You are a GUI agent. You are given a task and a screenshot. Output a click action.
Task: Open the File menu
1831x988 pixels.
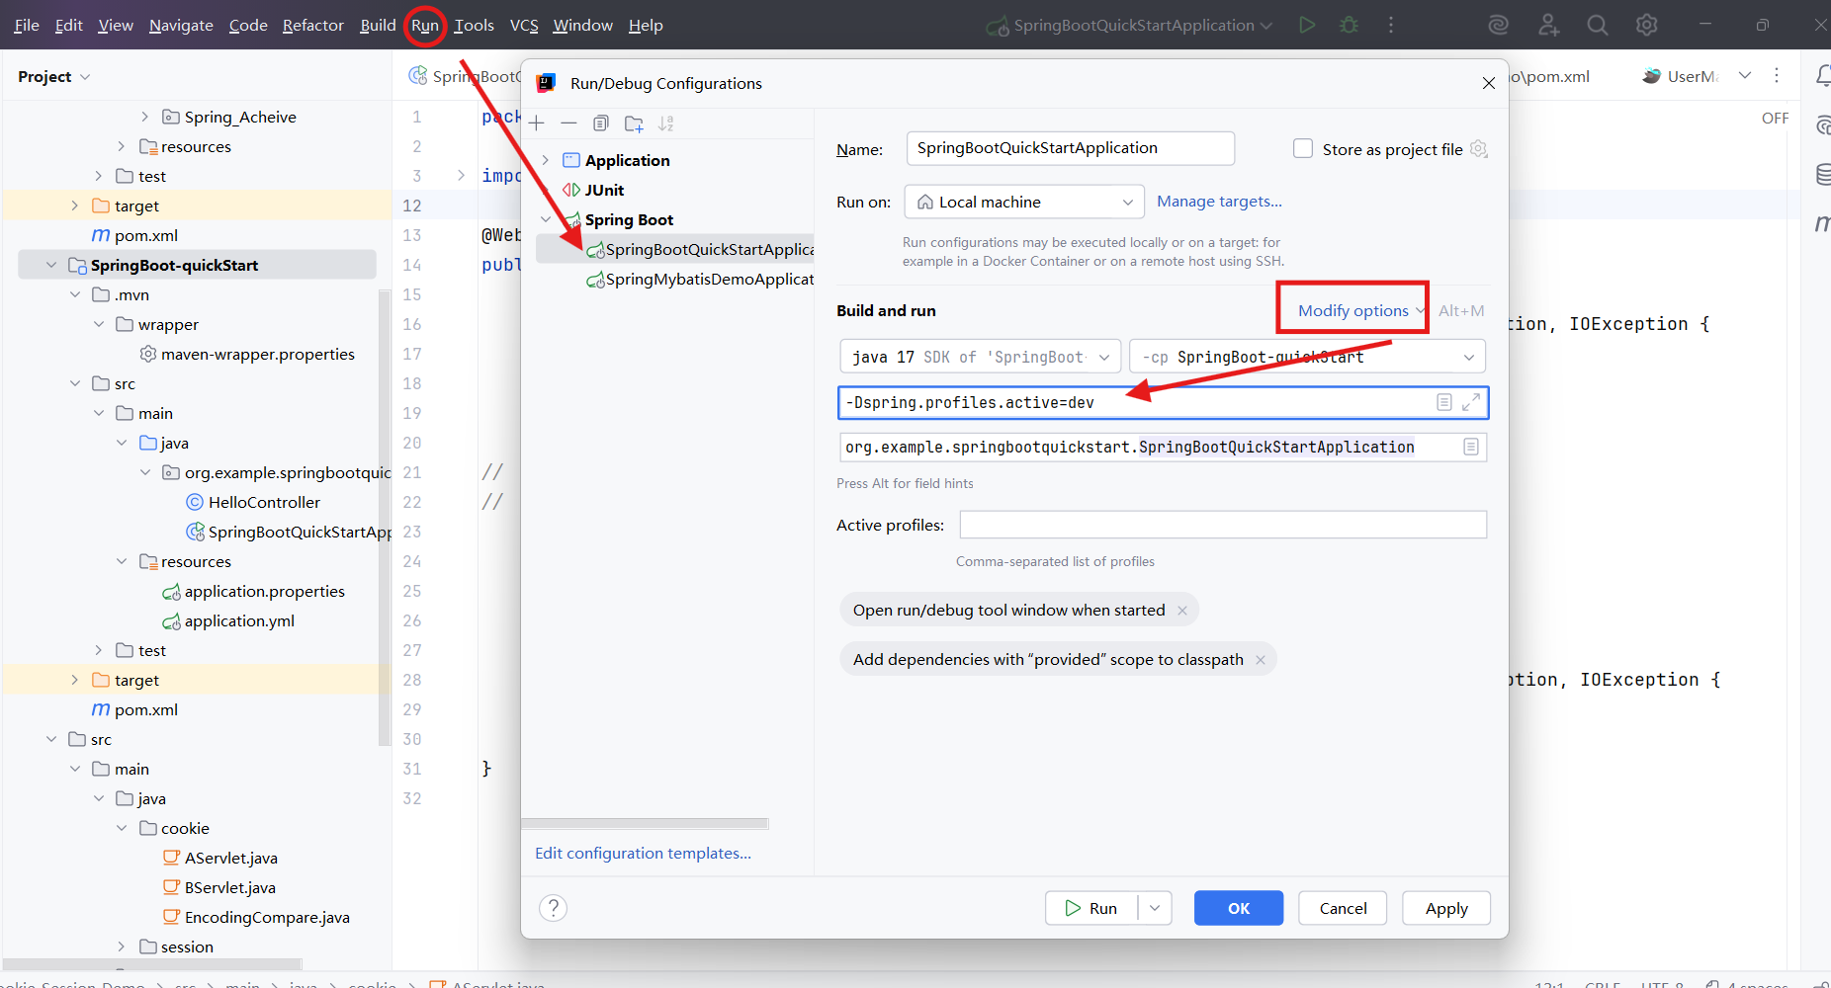(27, 25)
